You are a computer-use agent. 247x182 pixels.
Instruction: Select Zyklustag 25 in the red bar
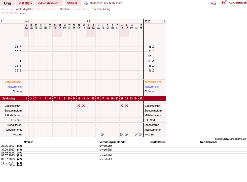141,99
